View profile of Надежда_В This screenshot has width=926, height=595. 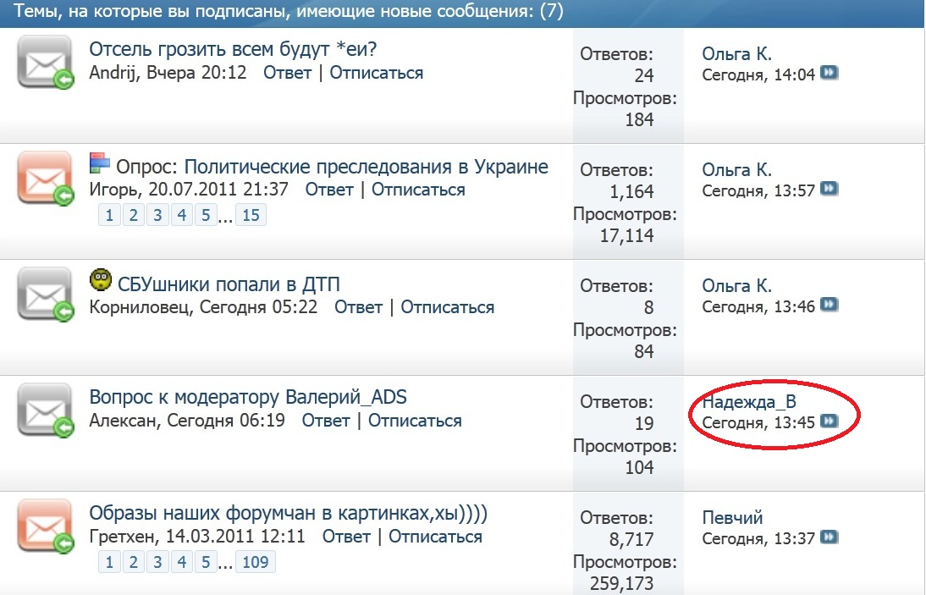point(748,402)
